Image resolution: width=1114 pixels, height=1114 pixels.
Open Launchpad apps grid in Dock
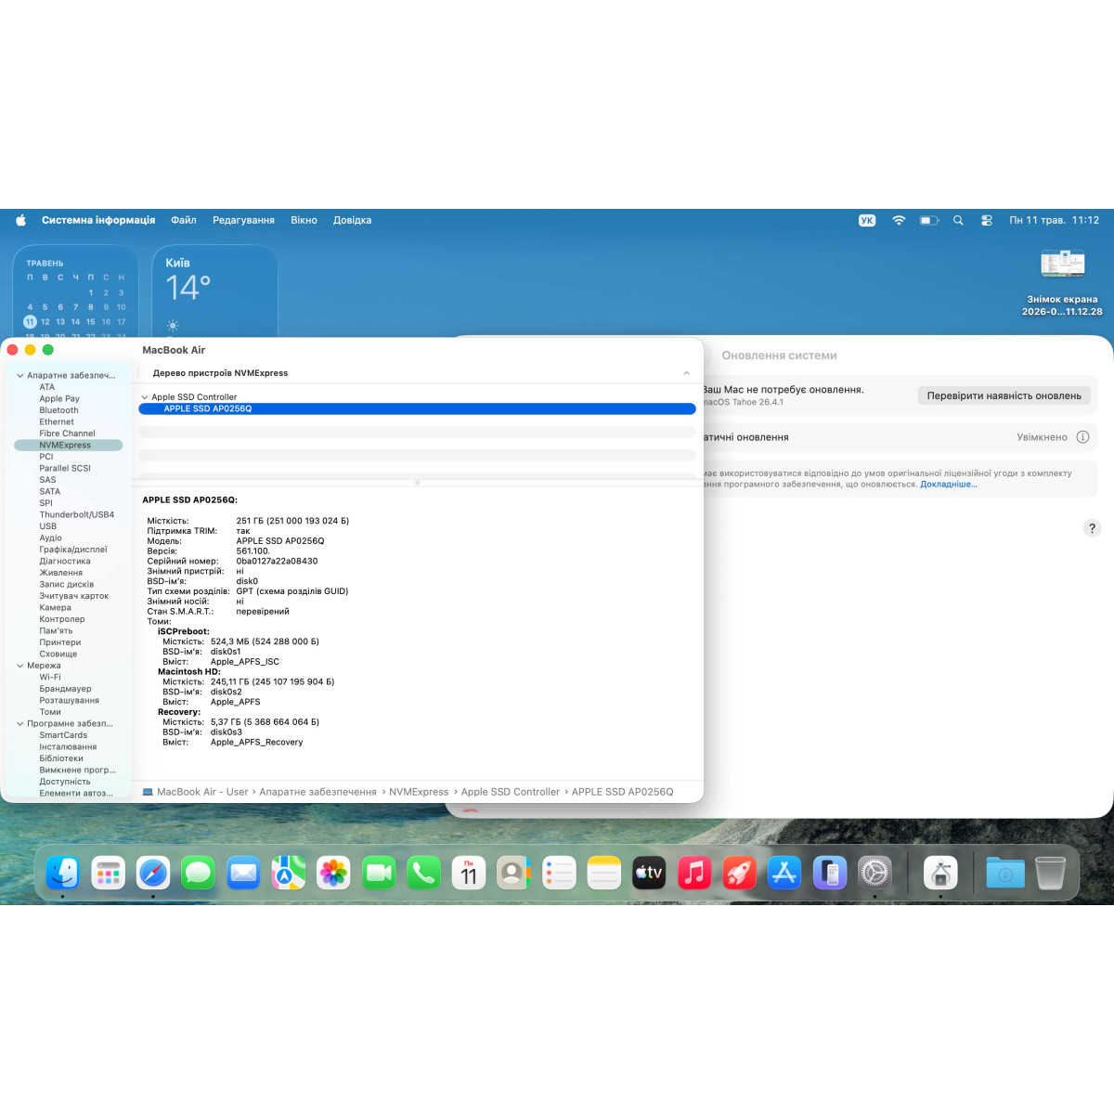point(109,873)
